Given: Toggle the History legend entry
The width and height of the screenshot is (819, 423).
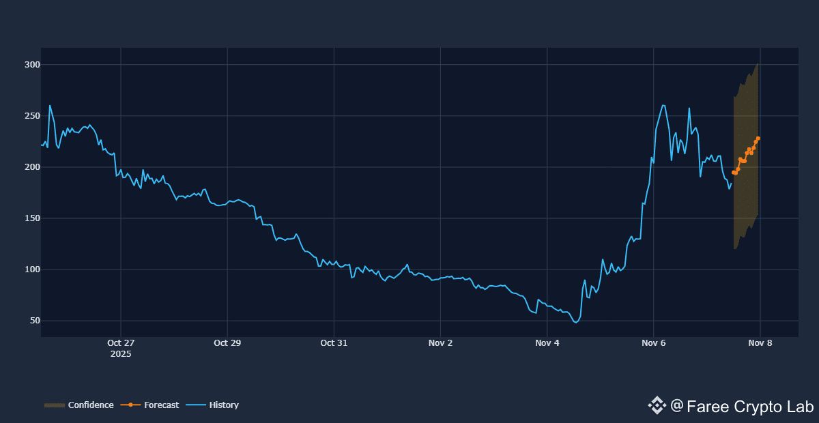Looking at the screenshot, I should pyautogui.click(x=212, y=405).
